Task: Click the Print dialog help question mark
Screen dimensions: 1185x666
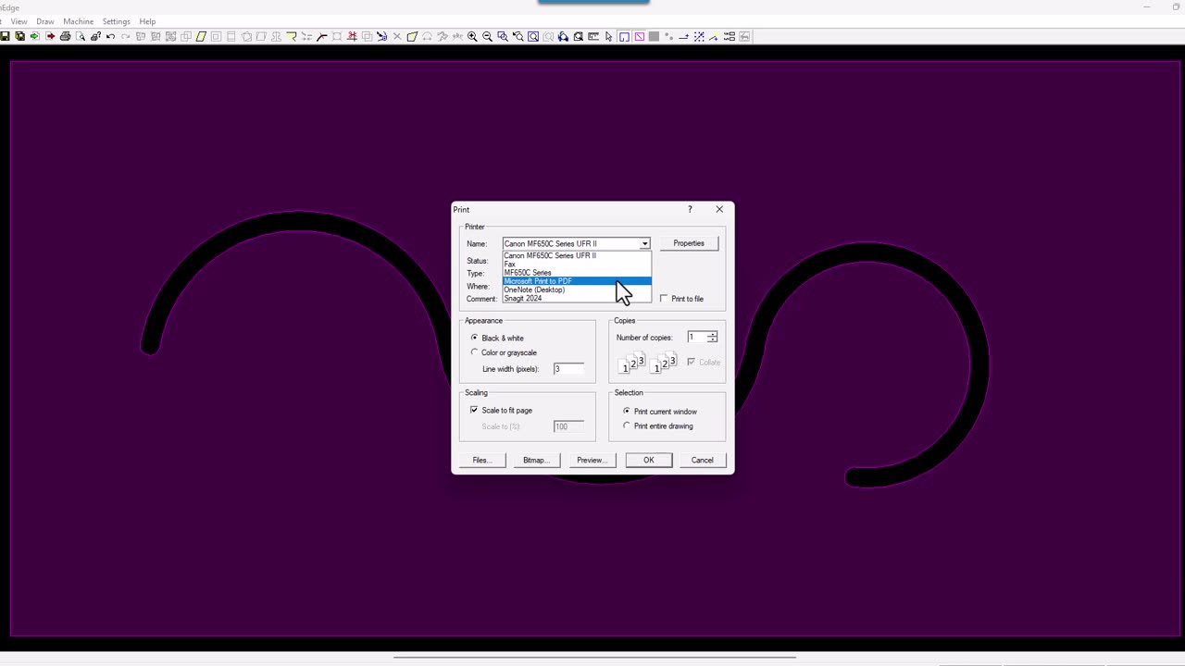Action: (x=690, y=209)
